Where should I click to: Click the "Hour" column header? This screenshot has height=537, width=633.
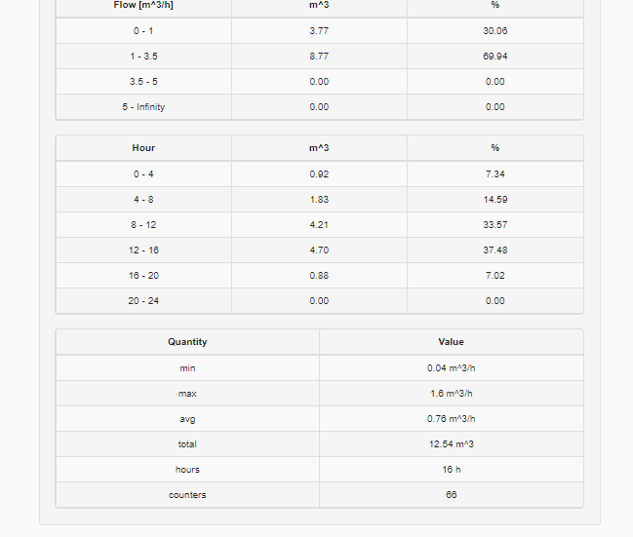tap(143, 148)
